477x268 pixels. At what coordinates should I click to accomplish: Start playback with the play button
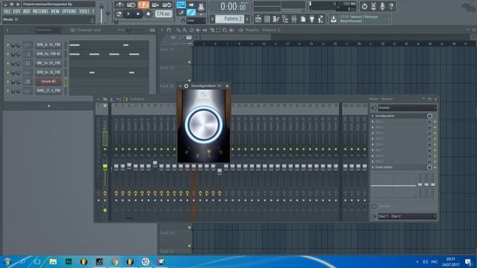coord(128,14)
